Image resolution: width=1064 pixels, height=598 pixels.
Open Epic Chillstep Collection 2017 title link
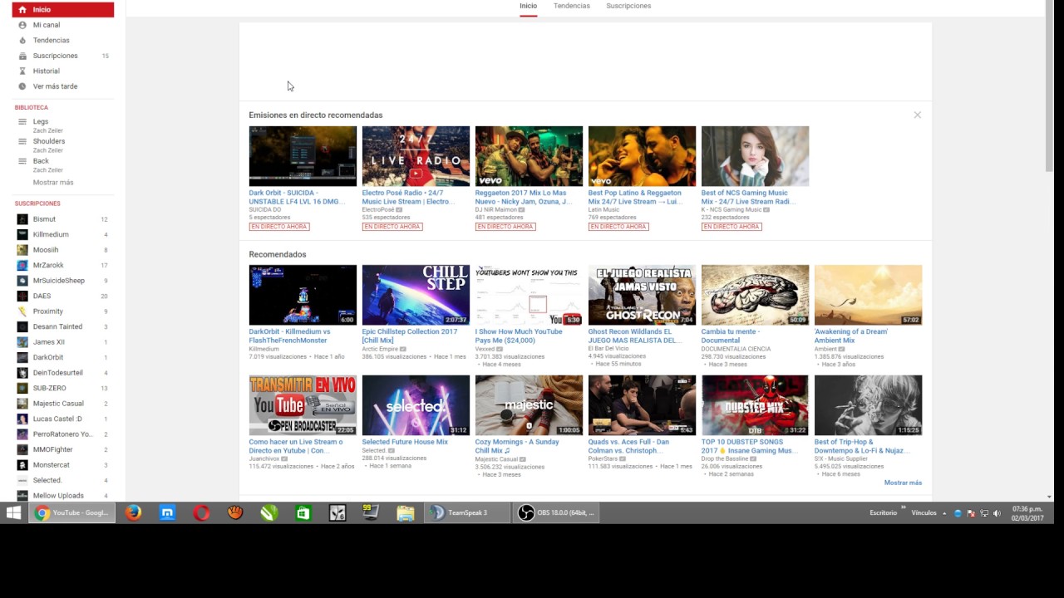pos(410,336)
